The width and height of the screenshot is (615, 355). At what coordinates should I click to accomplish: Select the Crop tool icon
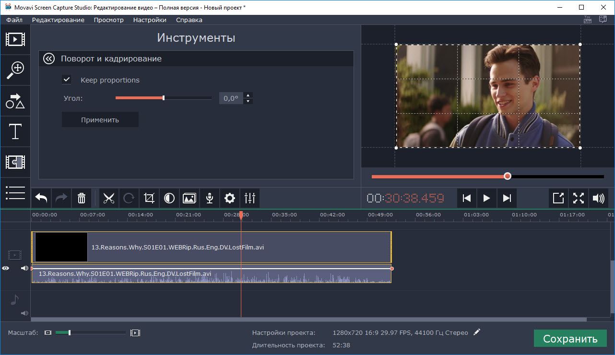(x=149, y=198)
